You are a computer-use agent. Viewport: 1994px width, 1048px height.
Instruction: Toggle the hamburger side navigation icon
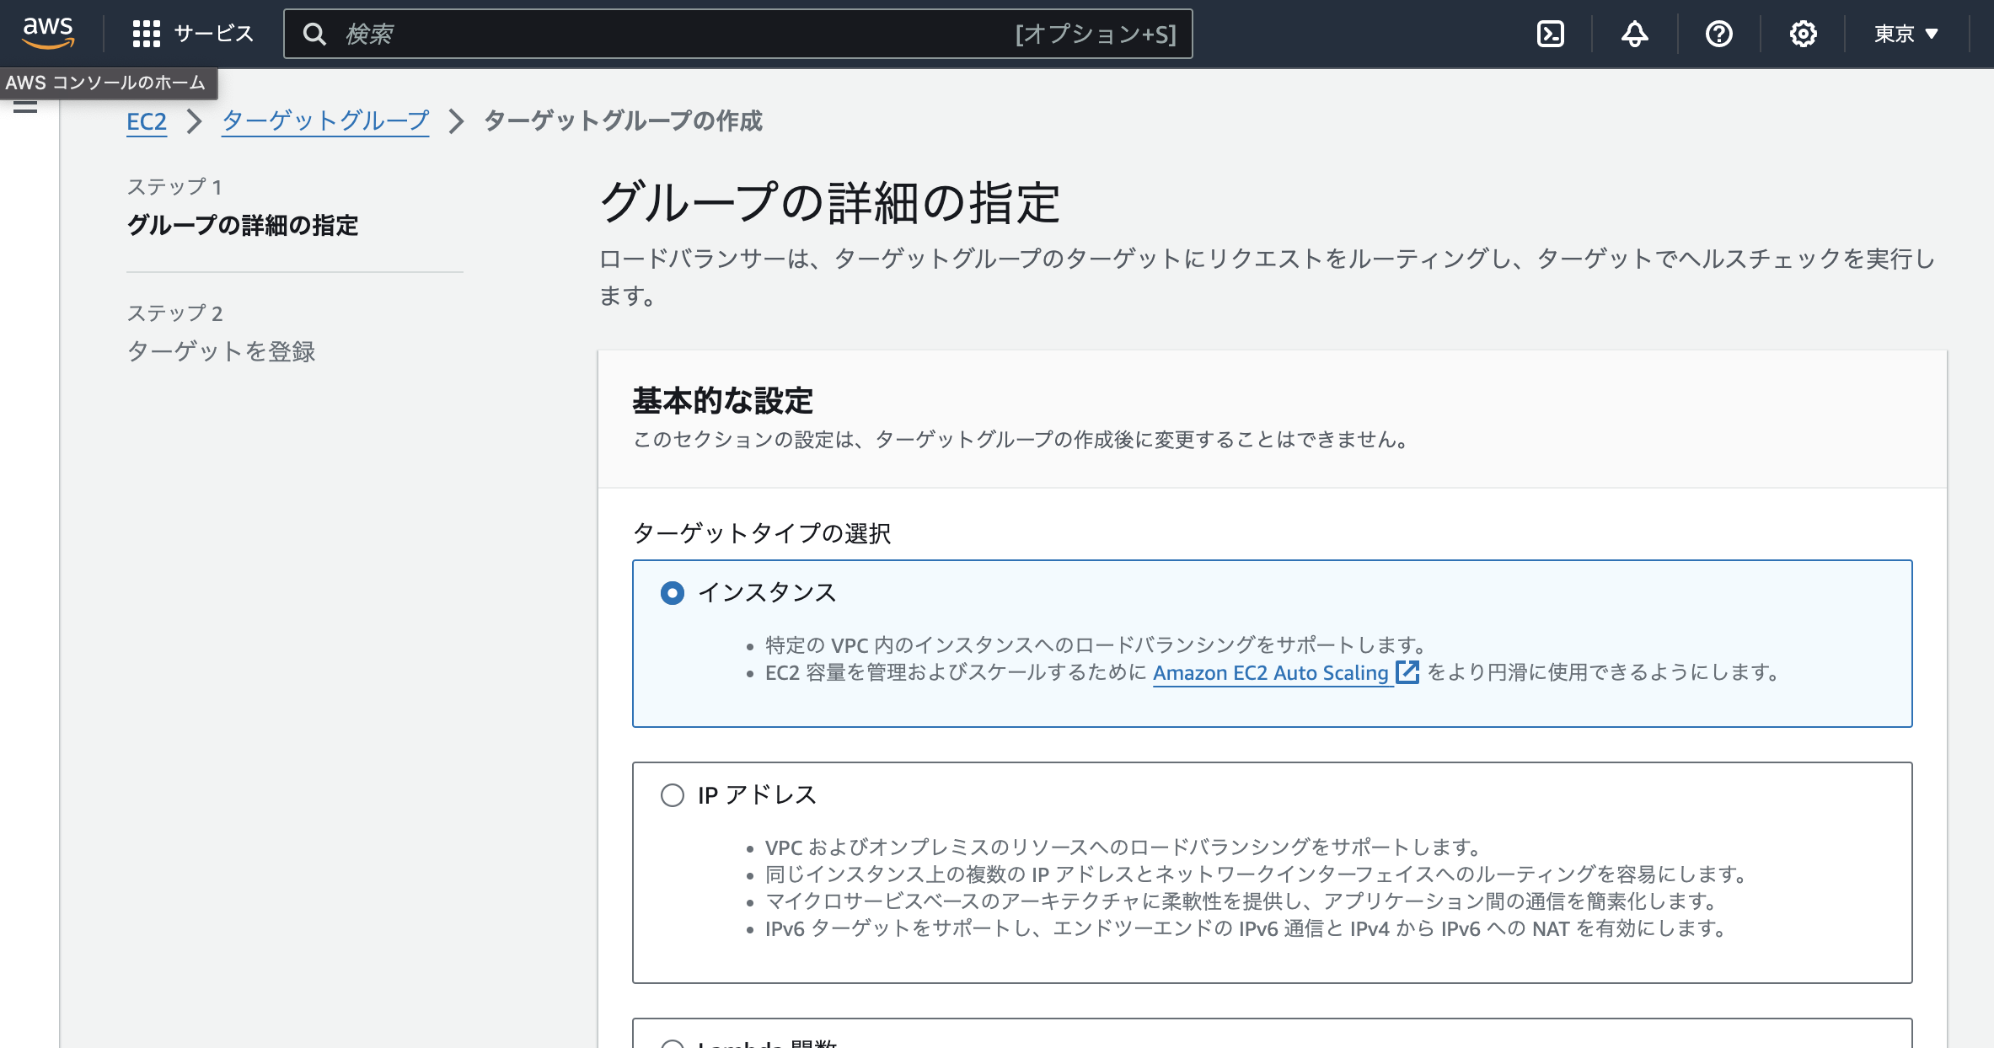[x=25, y=107]
